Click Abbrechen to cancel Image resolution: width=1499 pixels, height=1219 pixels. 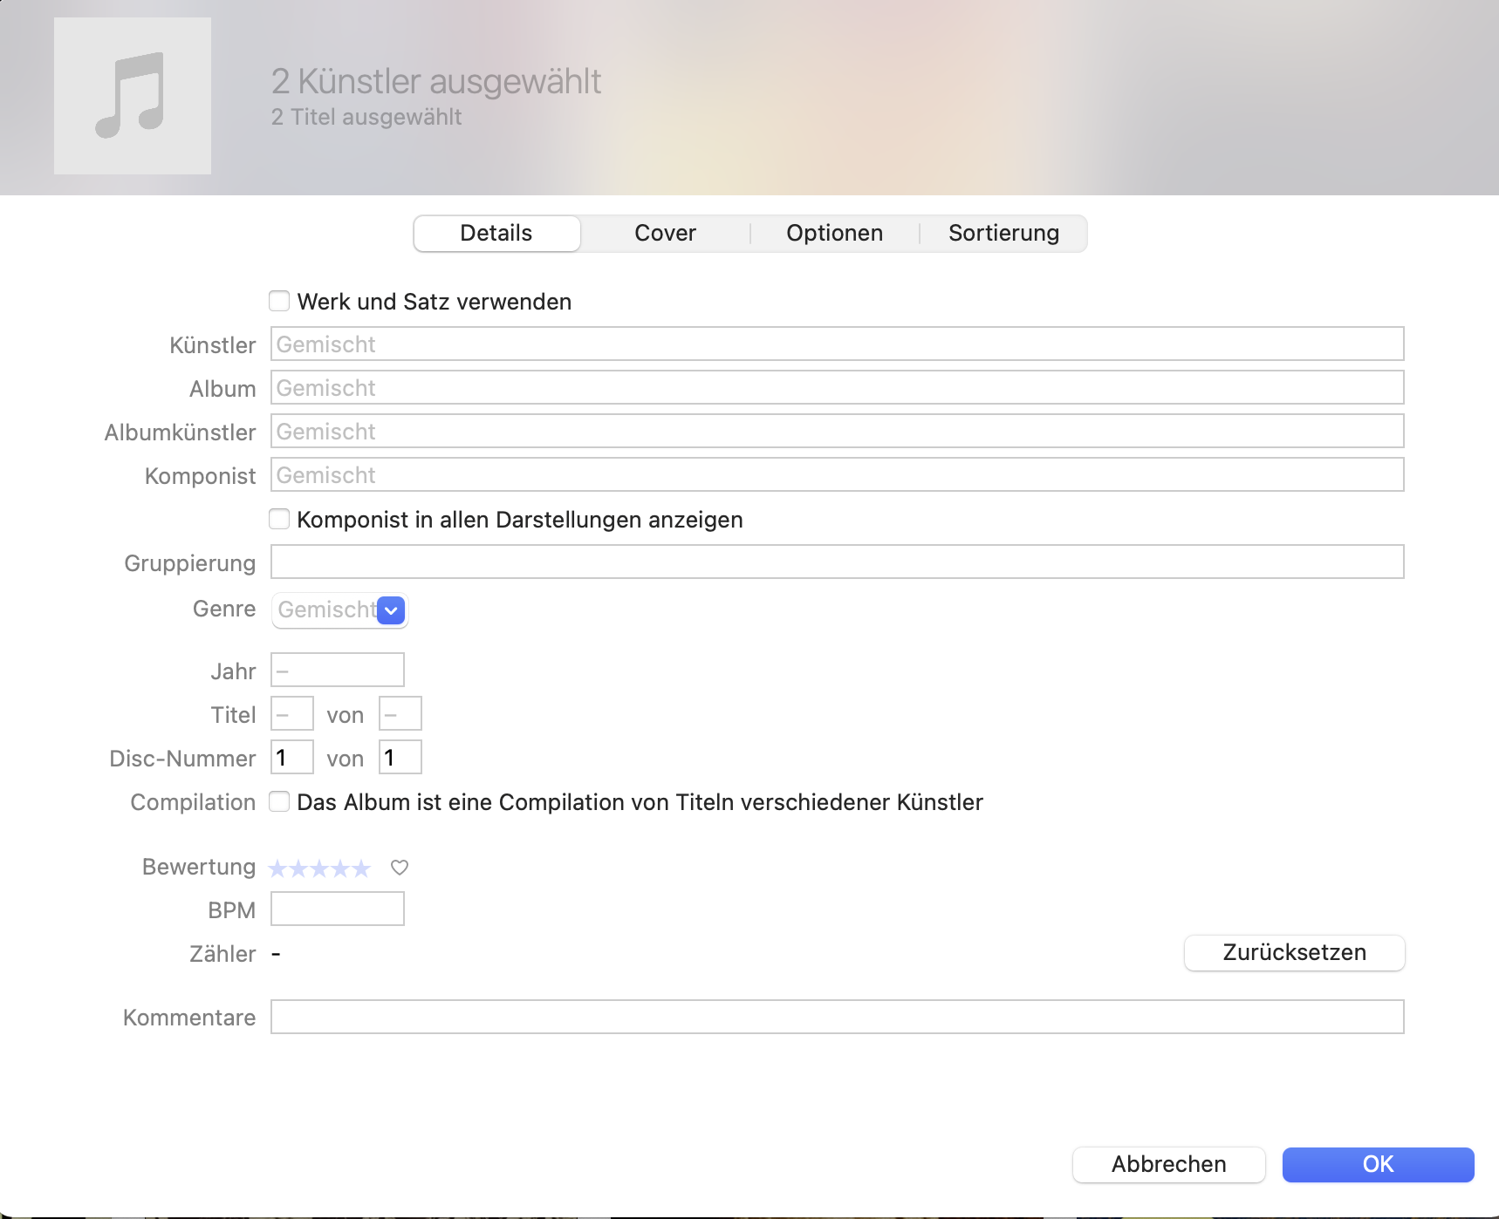coord(1168,1165)
